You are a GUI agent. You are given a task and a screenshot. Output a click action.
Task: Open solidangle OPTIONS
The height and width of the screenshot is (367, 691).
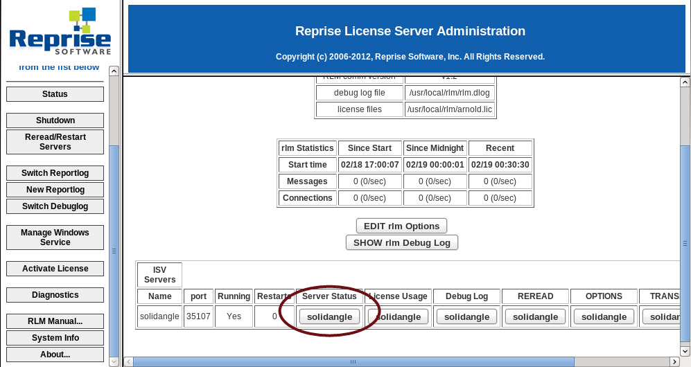point(604,316)
